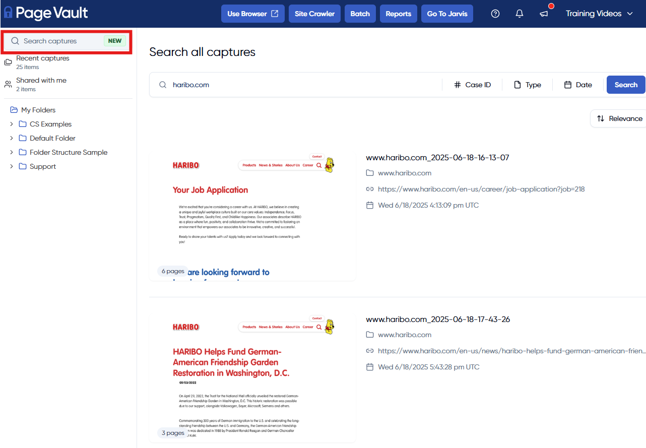Click the Default Folder folder icon
This screenshot has width=646, height=448.
pyautogui.click(x=23, y=138)
